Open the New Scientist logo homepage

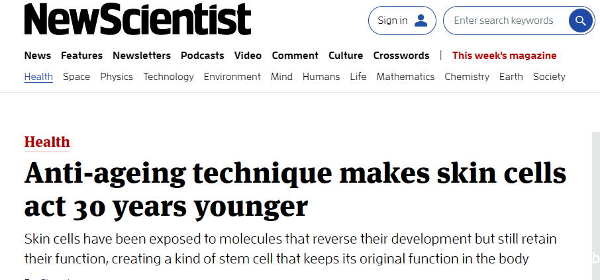(x=138, y=20)
